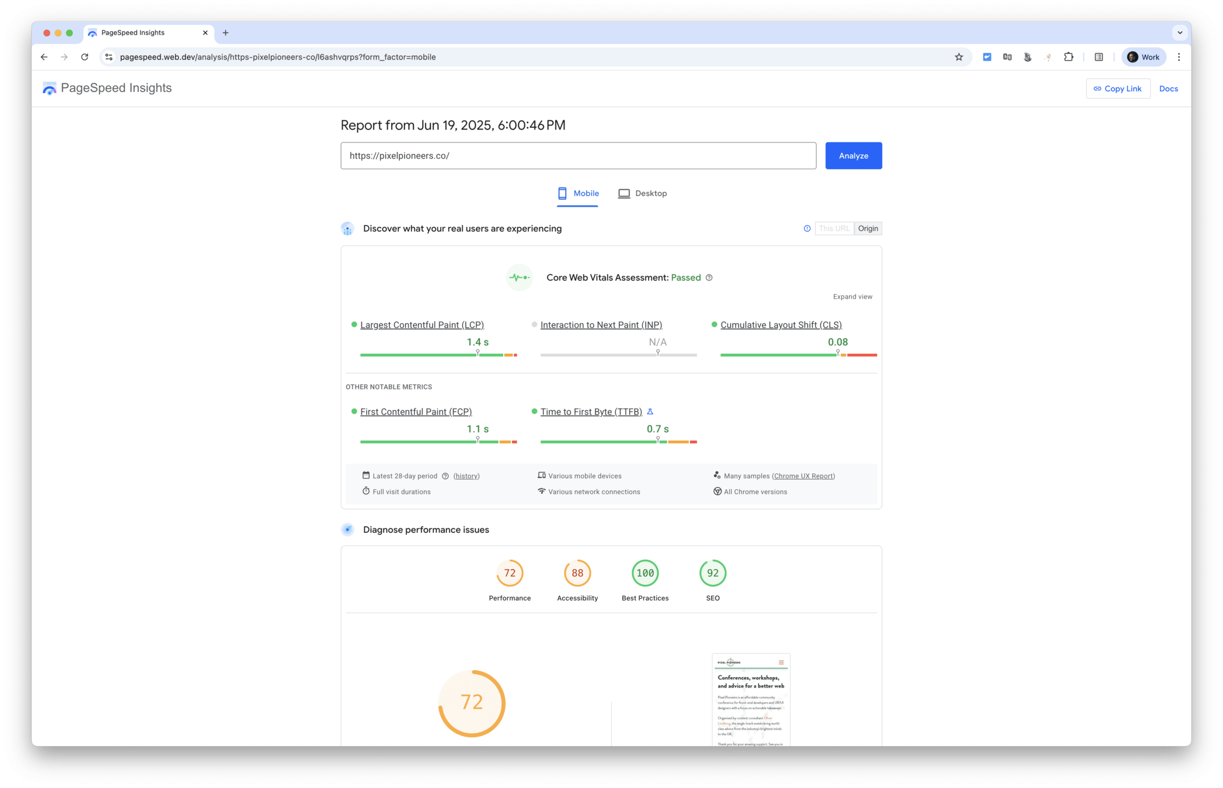Select the Mobile tab
This screenshot has width=1223, height=788.
click(x=578, y=193)
